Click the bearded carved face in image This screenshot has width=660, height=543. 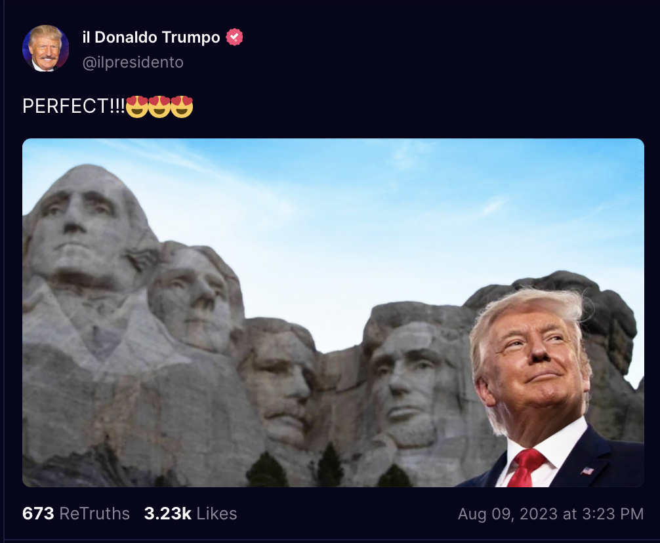click(x=406, y=378)
